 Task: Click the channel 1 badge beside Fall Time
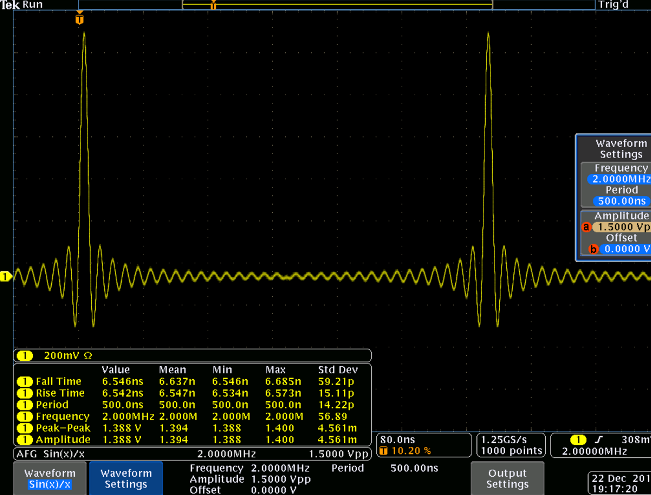pos(25,382)
